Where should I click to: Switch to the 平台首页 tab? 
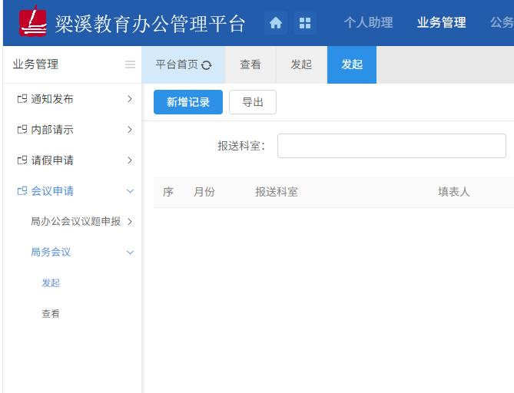184,64
